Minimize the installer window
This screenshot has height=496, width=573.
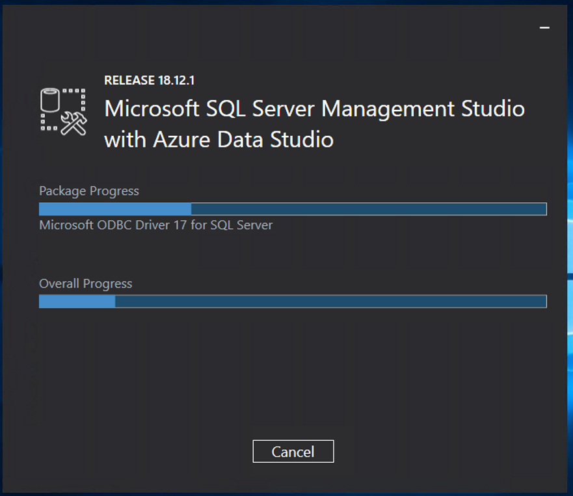tap(544, 27)
